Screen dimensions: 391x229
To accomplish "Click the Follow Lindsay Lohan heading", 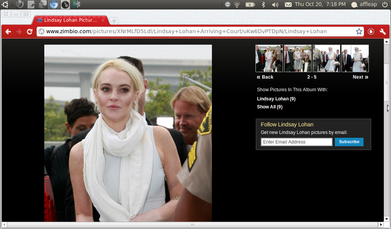I will 287,124.
